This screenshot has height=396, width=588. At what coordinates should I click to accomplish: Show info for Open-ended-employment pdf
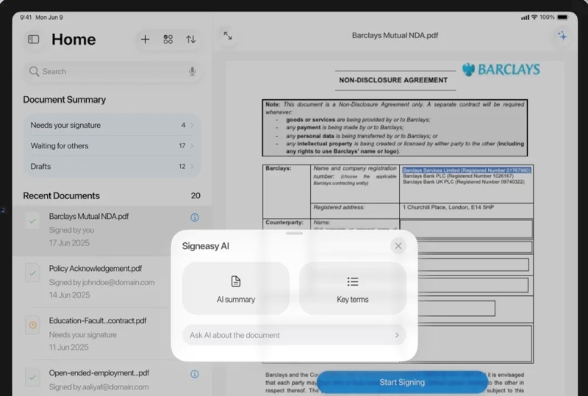pyautogui.click(x=195, y=374)
